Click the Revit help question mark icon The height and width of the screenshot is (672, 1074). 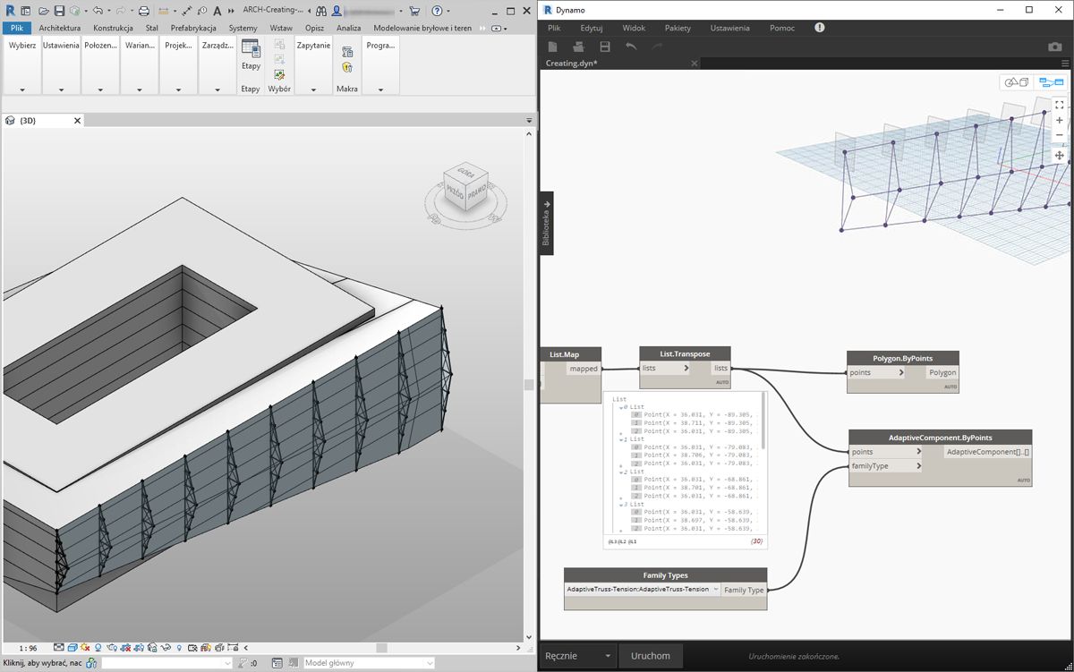pyautogui.click(x=436, y=11)
